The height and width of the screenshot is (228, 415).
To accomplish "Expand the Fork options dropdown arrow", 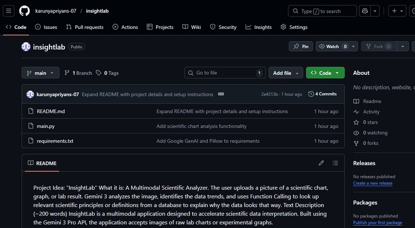I will pyautogui.click(x=403, y=46).
